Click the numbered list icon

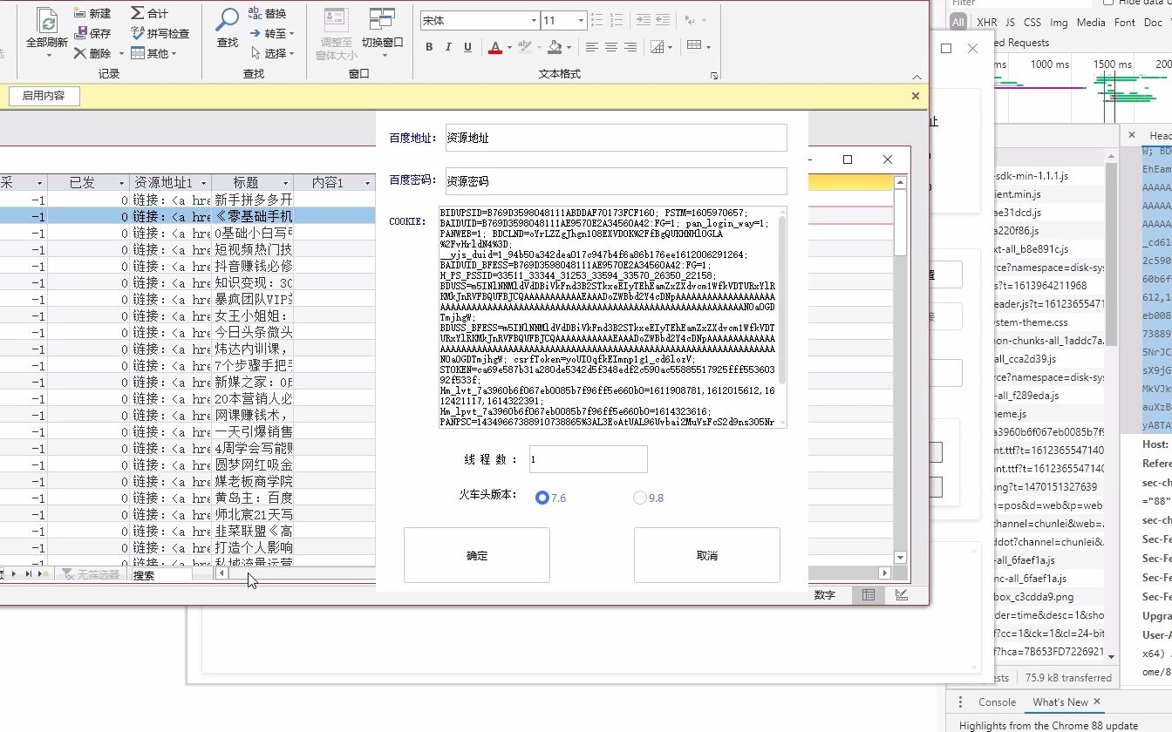(x=615, y=20)
